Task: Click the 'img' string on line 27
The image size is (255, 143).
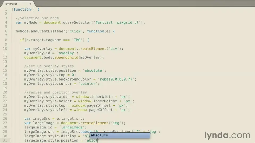Action: click(116, 123)
